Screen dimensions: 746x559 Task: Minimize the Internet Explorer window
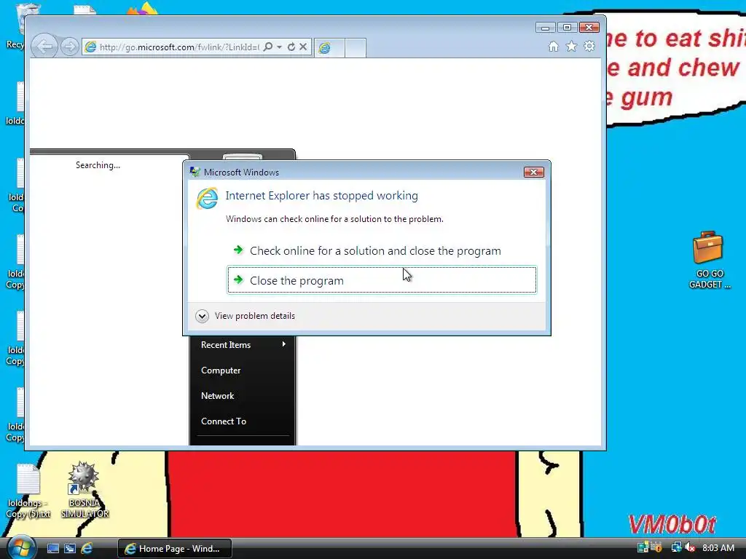[x=545, y=28]
